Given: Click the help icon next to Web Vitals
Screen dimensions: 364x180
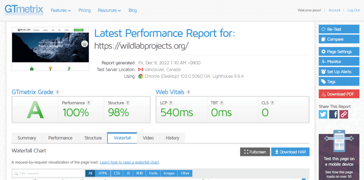Looking at the screenshot, I should tap(188, 92).
